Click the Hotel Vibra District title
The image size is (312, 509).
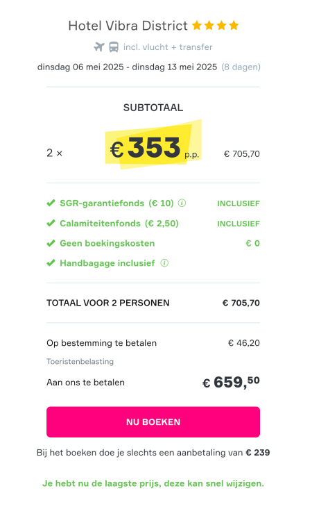click(128, 26)
